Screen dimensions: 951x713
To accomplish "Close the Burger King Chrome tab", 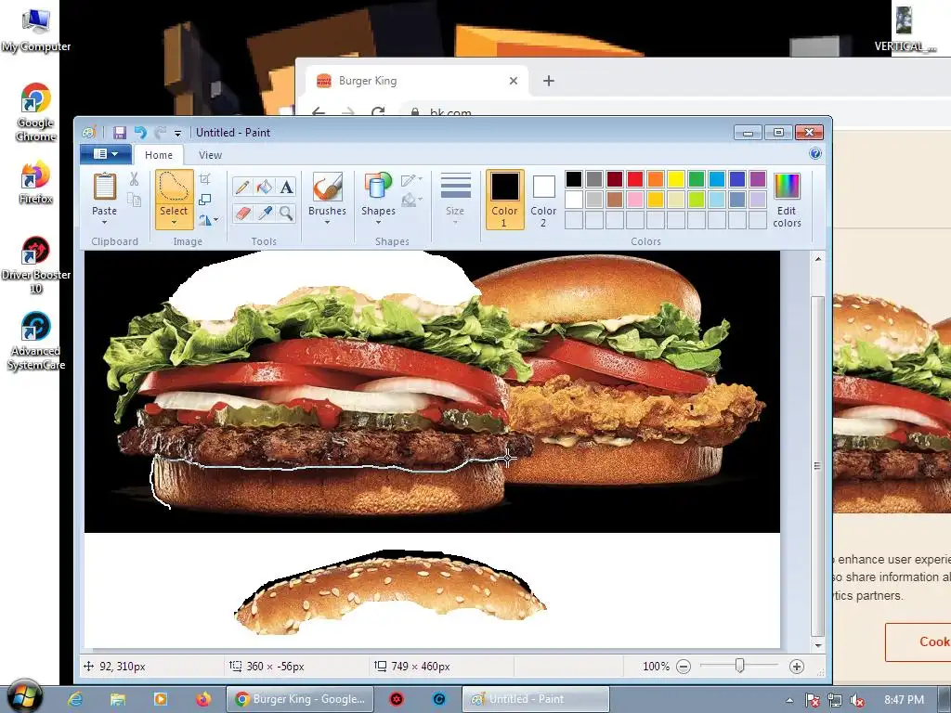I will point(513,81).
